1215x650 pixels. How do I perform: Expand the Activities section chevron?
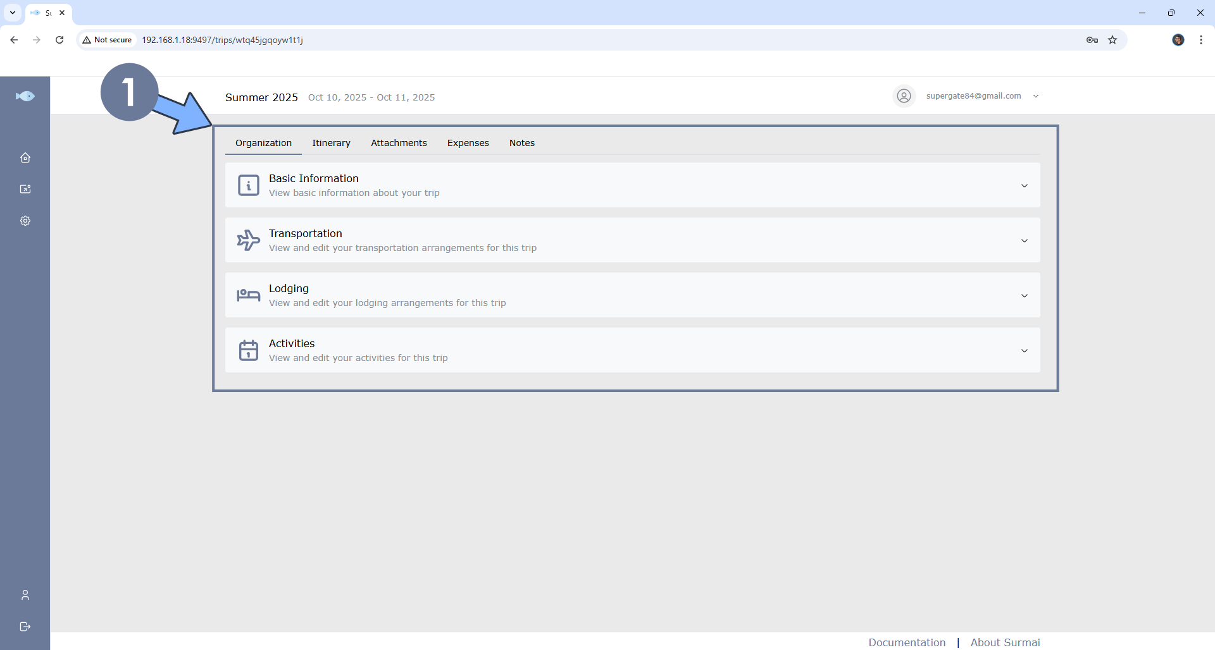pos(1024,351)
